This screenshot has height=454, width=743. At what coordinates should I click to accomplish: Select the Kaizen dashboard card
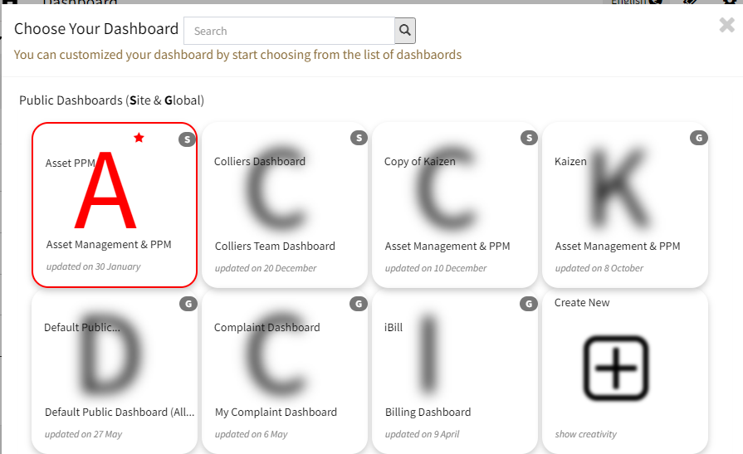coord(624,204)
